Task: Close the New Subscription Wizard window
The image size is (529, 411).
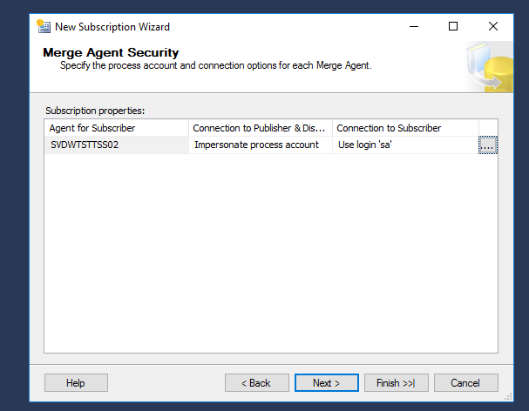Action: pyautogui.click(x=493, y=26)
